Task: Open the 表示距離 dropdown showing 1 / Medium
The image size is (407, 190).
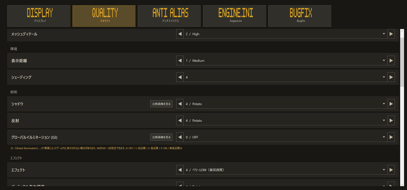Action: [x=285, y=60]
